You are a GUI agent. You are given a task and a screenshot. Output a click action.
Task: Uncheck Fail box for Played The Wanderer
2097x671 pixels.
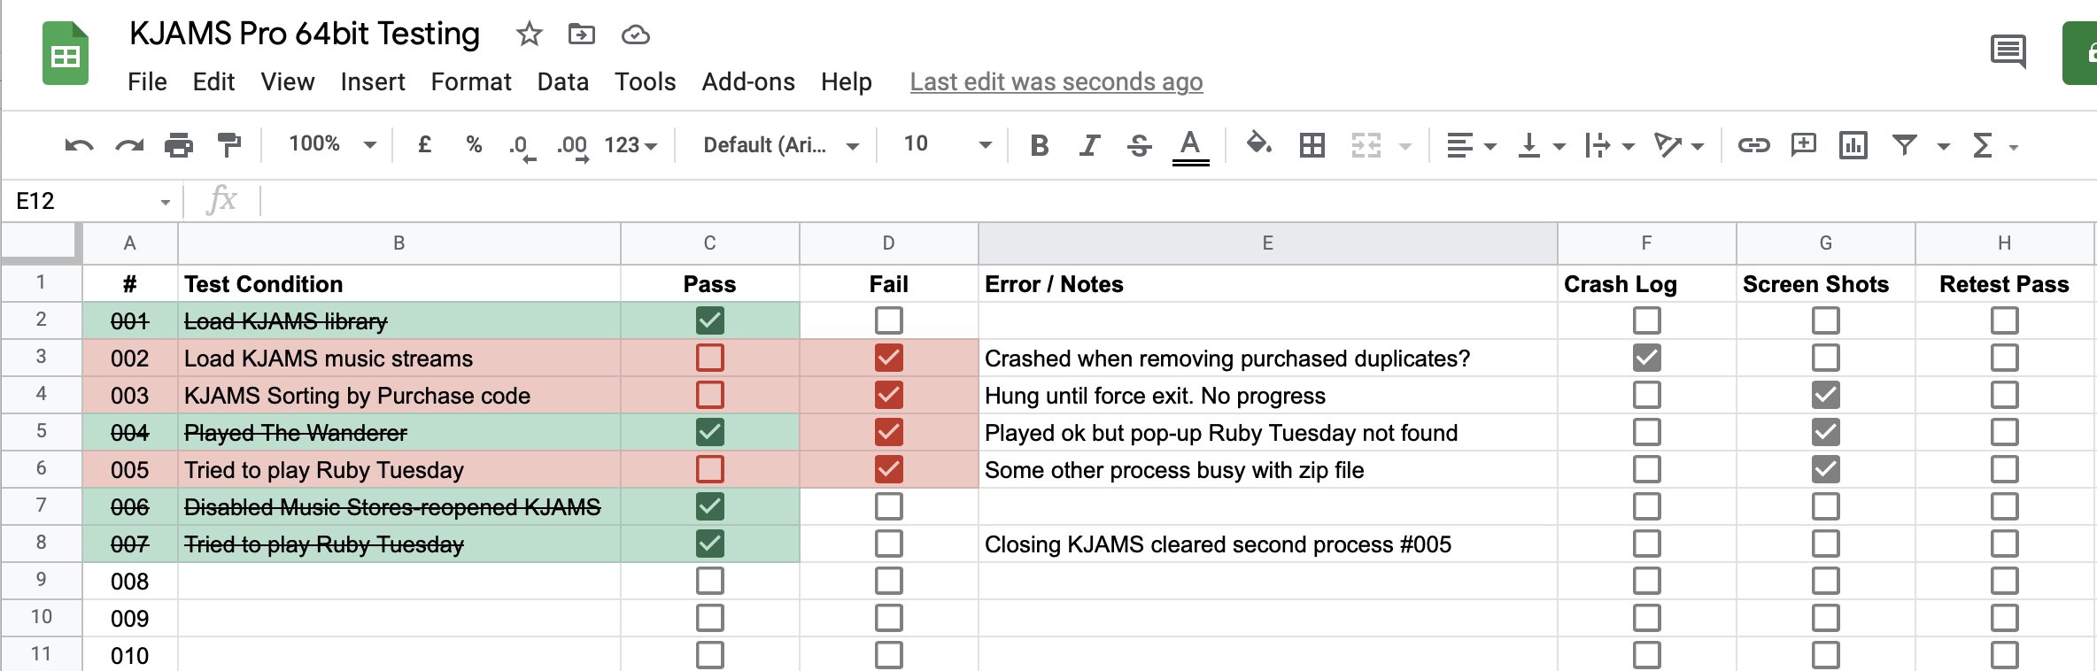pos(888,432)
